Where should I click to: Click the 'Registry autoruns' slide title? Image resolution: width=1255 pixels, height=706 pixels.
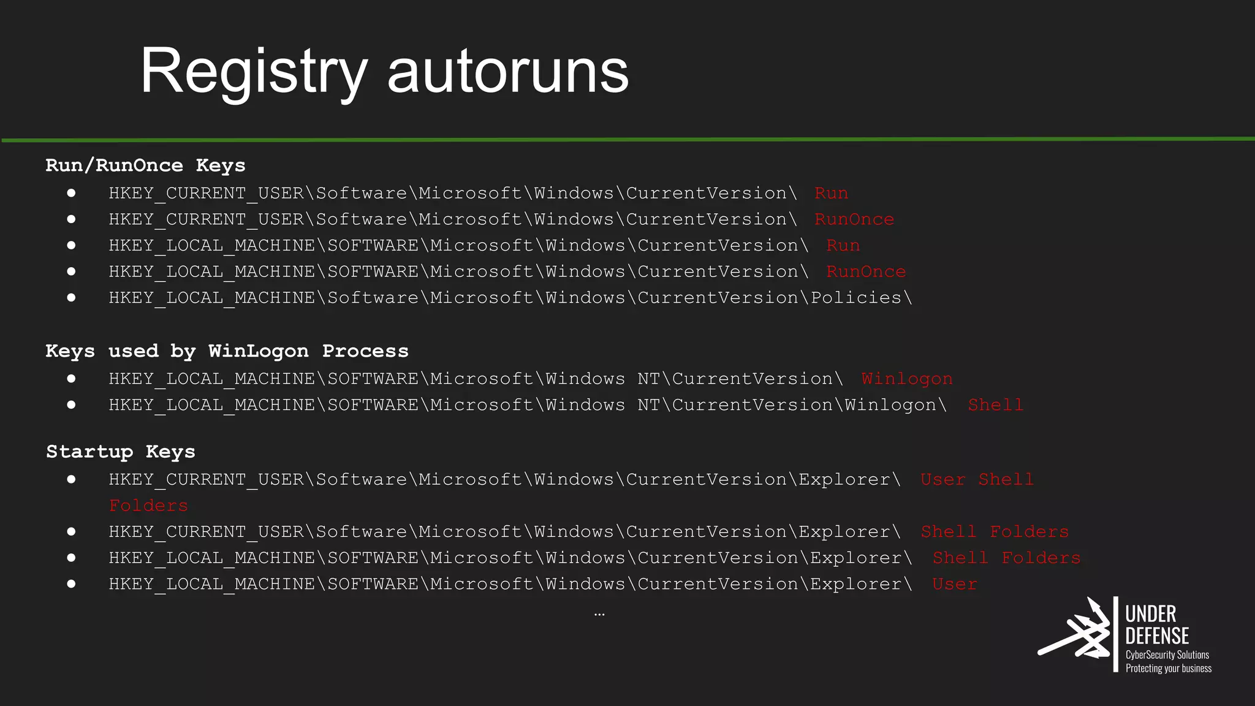(384, 72)
